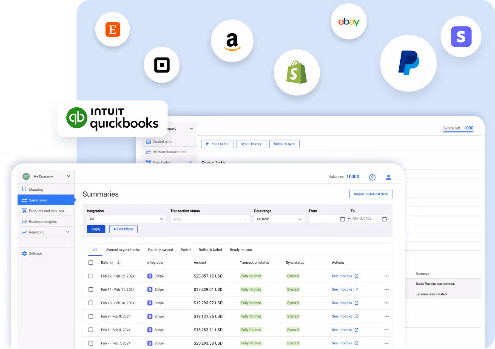Open Settings in the sidebar
The height and width of the screenshot is (349, 495).
pos(46,254)
